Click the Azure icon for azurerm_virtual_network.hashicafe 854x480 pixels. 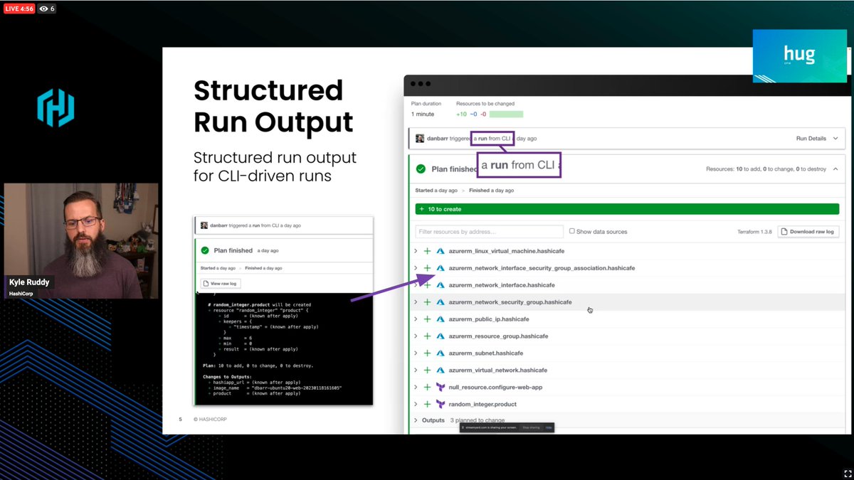click(x=441, y=370)
